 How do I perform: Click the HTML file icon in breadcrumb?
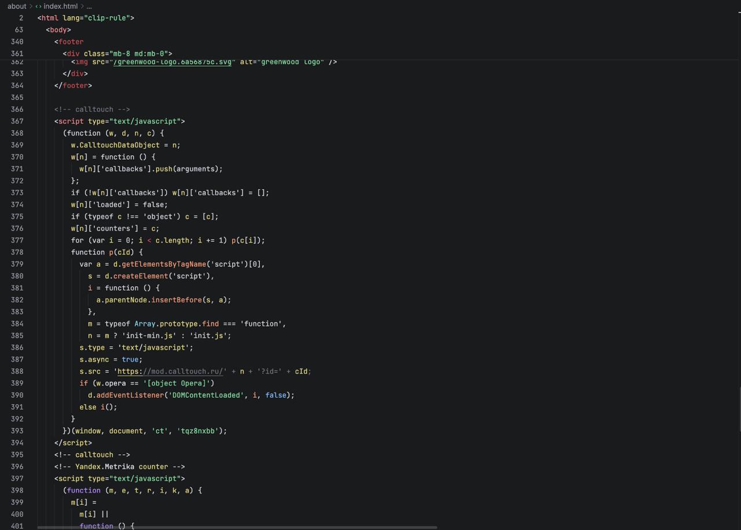38,6
